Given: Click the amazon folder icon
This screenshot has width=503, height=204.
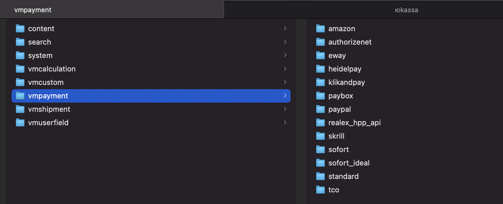Looking at the screenshot, I should pos(321,29).
